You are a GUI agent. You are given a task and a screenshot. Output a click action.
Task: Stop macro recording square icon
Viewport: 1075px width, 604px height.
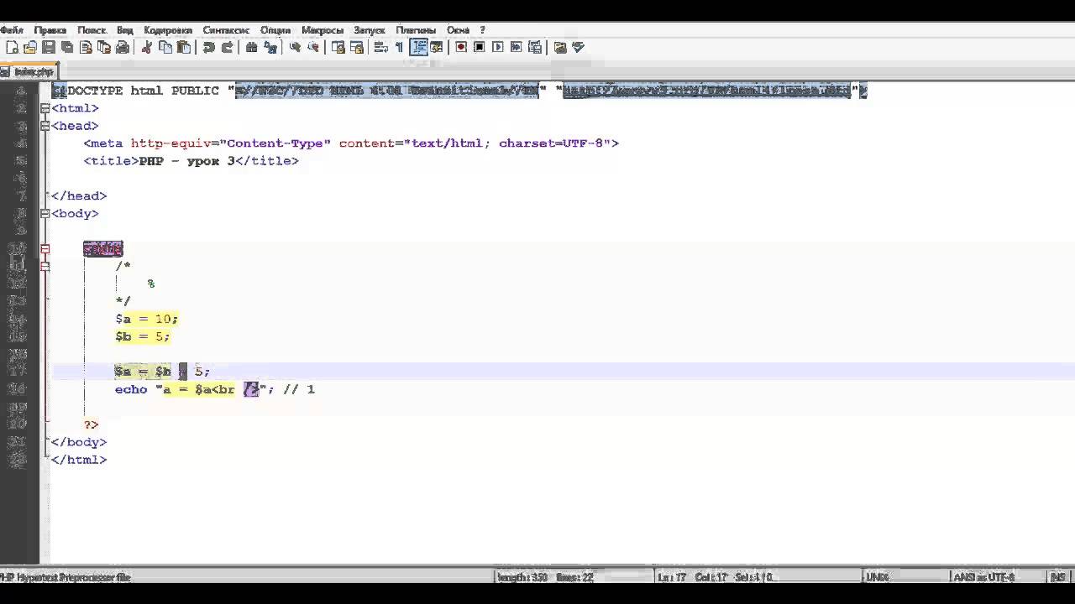point(480,48)
